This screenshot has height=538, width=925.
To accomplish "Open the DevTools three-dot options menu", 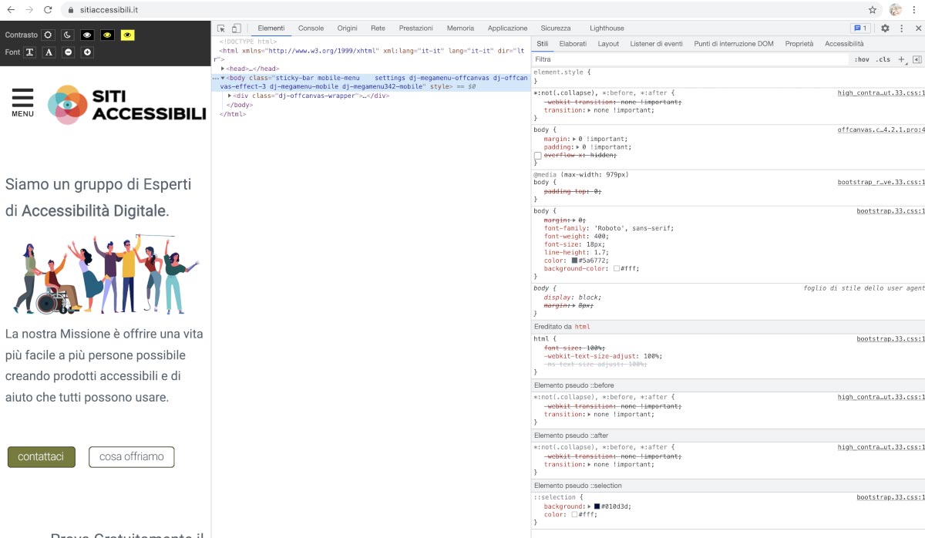I will coord(901,29).
